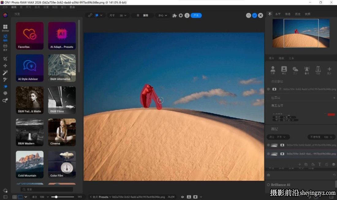Apply with the blue checkmark button
Screen dimensions: 337x200
coord(255,15)
